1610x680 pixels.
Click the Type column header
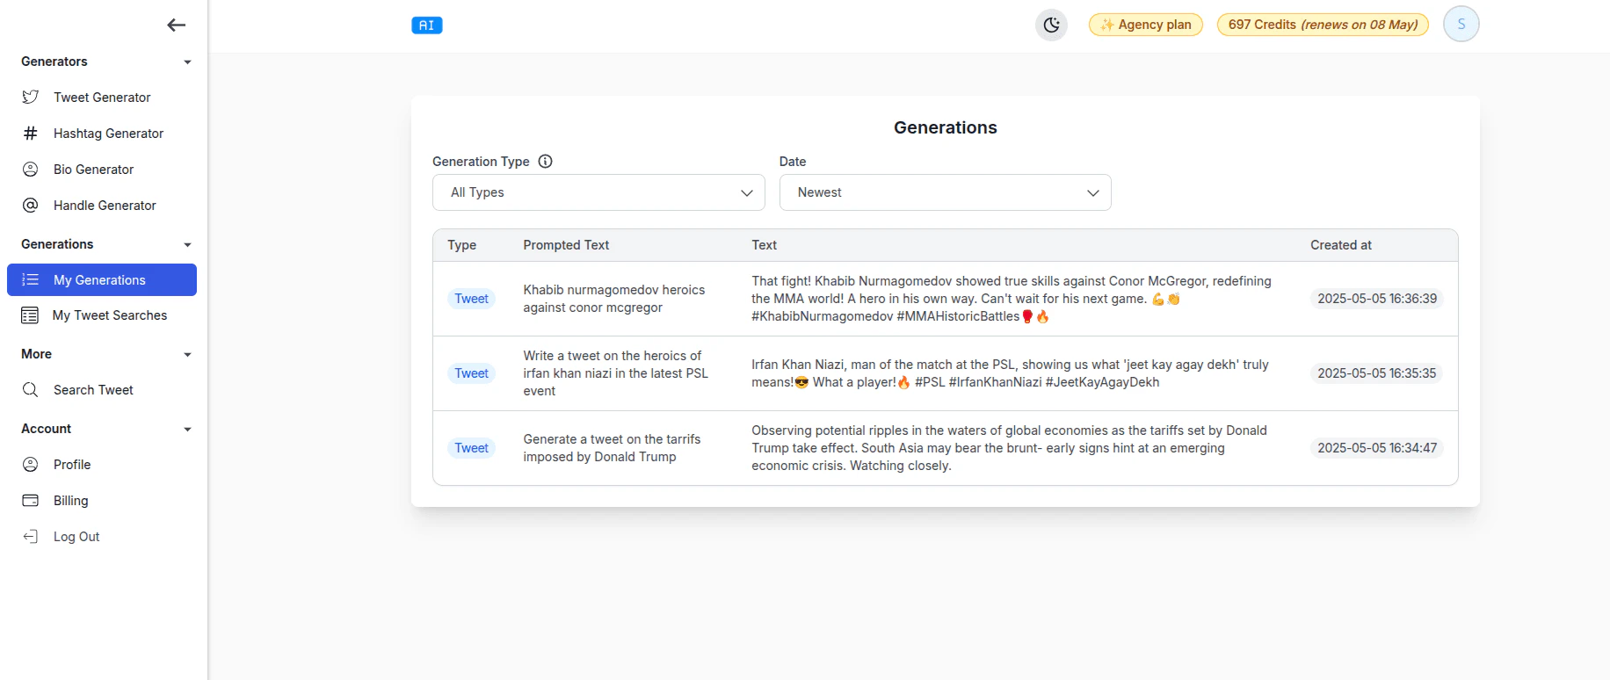click(x=461, y=245)
